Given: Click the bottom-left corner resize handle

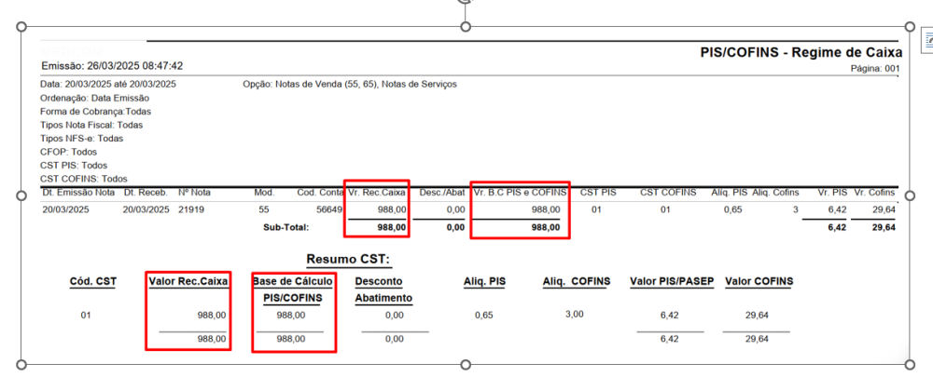Looking at the screenshot, I should pyautogui.click(x=21, y=363).
